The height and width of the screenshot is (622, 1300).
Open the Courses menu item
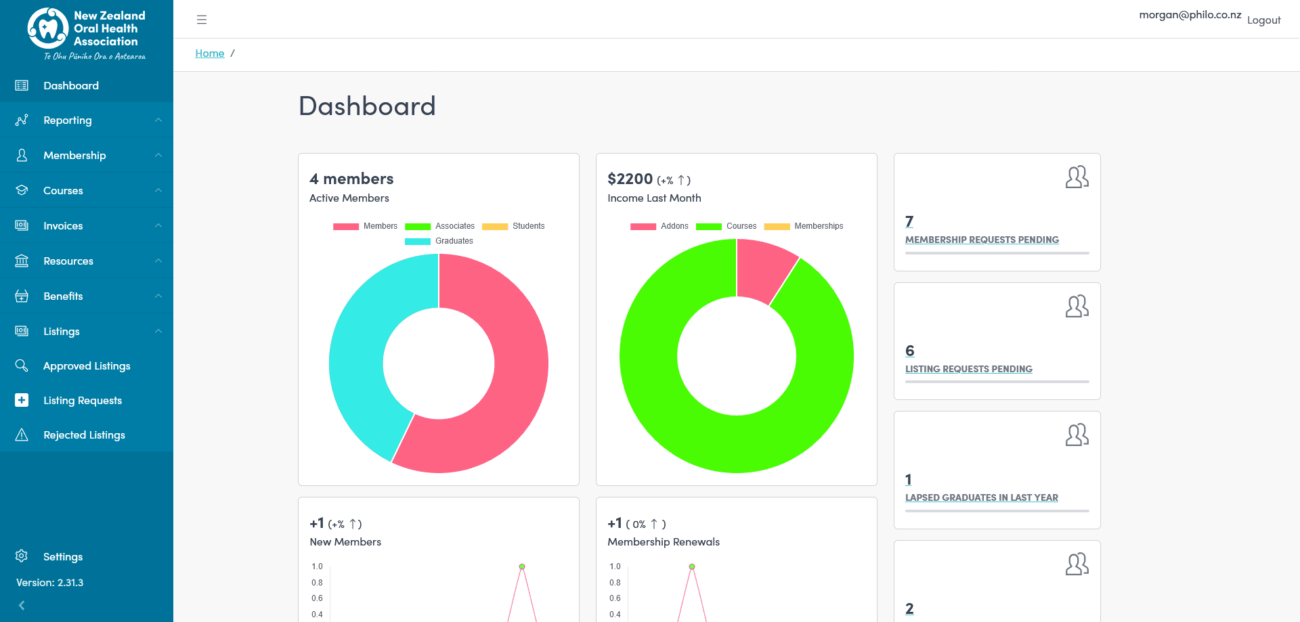click(87, 190)
